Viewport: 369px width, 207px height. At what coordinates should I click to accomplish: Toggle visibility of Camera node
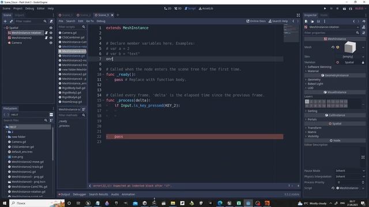pyautogui.click(x=51, y=43)
